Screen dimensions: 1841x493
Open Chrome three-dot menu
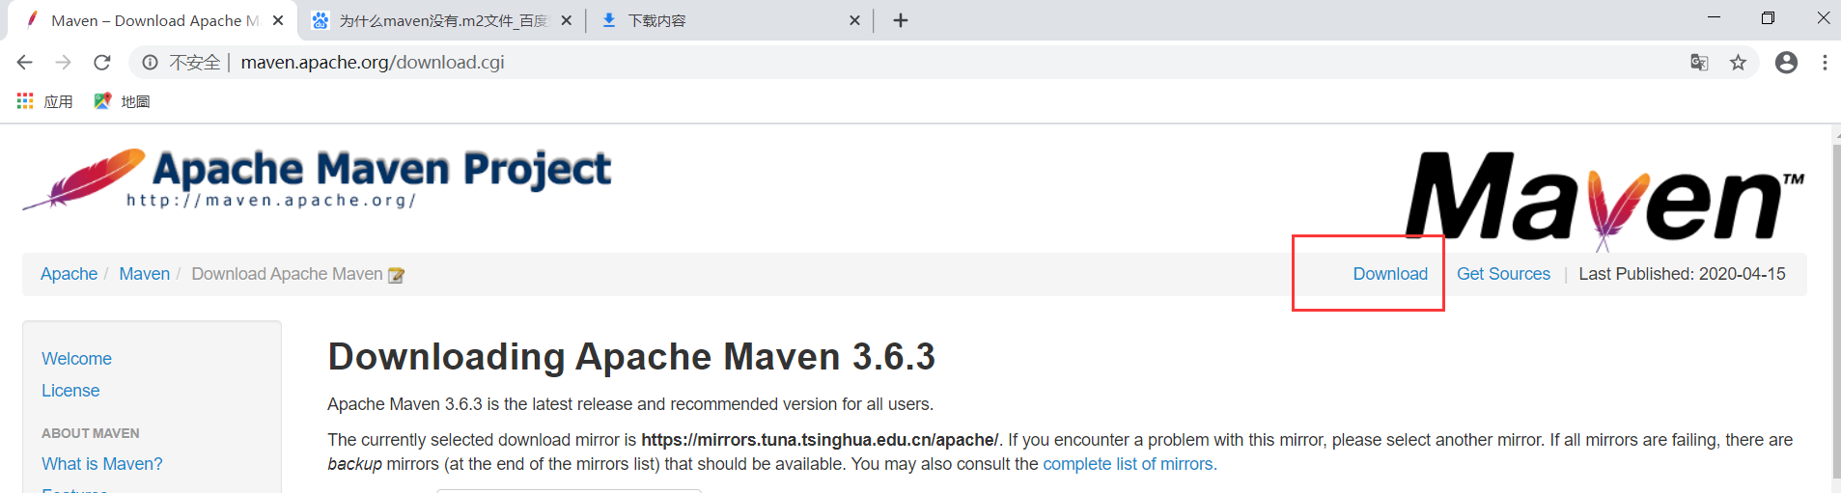click(x=1825, y=63)
